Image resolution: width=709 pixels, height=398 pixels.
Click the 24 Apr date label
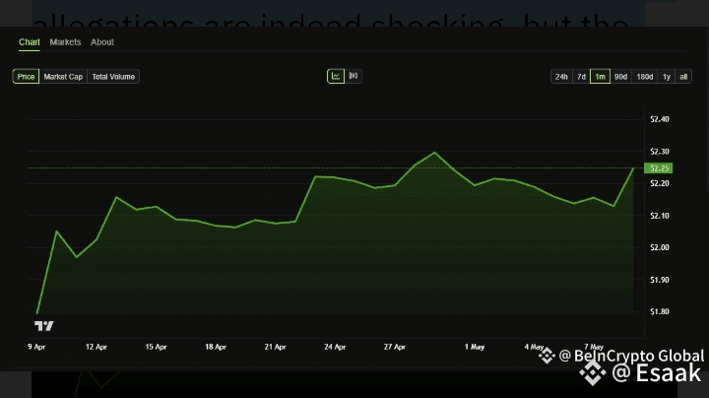pyautogui.click(x=335, y=347)
